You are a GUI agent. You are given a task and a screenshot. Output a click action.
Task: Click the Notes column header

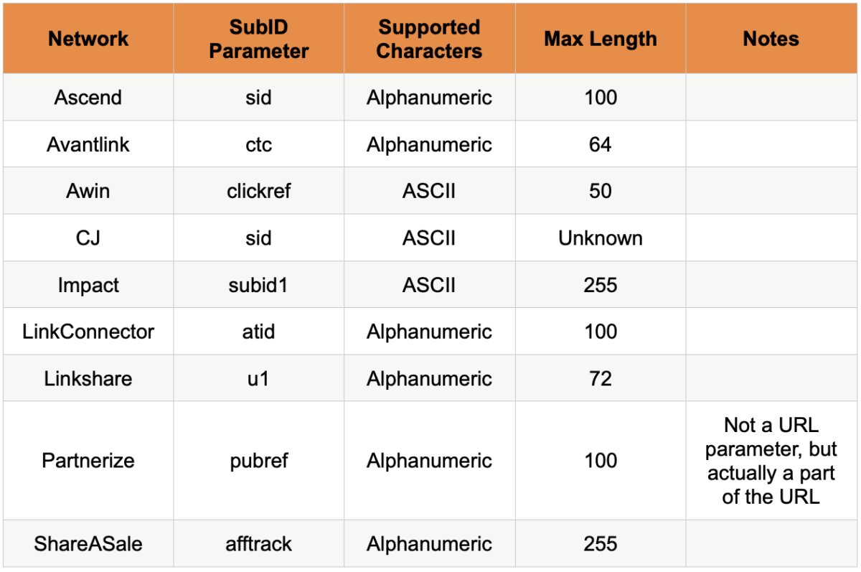coord(771,39)
